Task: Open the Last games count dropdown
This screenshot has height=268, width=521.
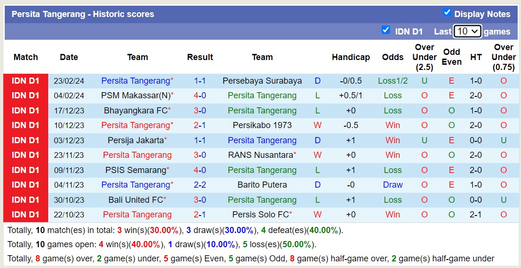Action: 467,31
